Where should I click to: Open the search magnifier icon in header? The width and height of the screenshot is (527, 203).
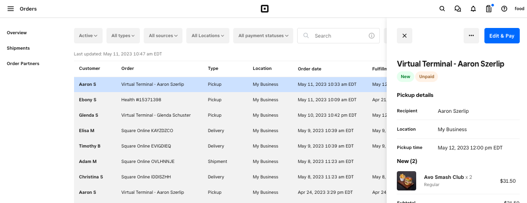point(442,9)
